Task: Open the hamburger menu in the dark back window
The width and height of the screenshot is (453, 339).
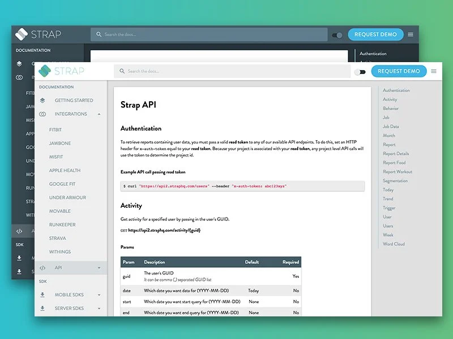Action: pyautogui.click(x=411, y=34)
